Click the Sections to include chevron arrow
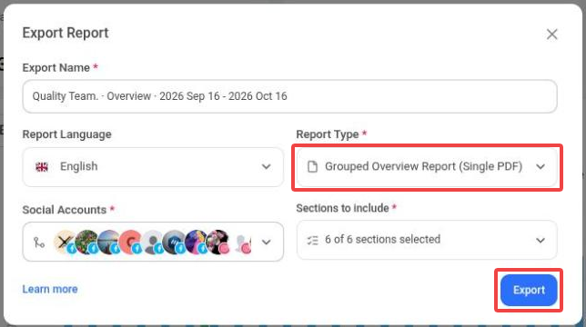 point(541,240)
